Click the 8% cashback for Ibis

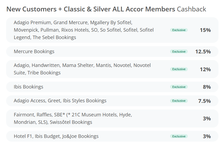pos(207,87)
